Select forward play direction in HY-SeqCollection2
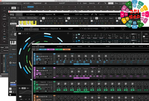 click(x=4, y=8)
